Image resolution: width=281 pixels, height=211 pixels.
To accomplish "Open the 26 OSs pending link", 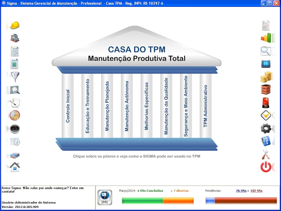I will 241,191.
